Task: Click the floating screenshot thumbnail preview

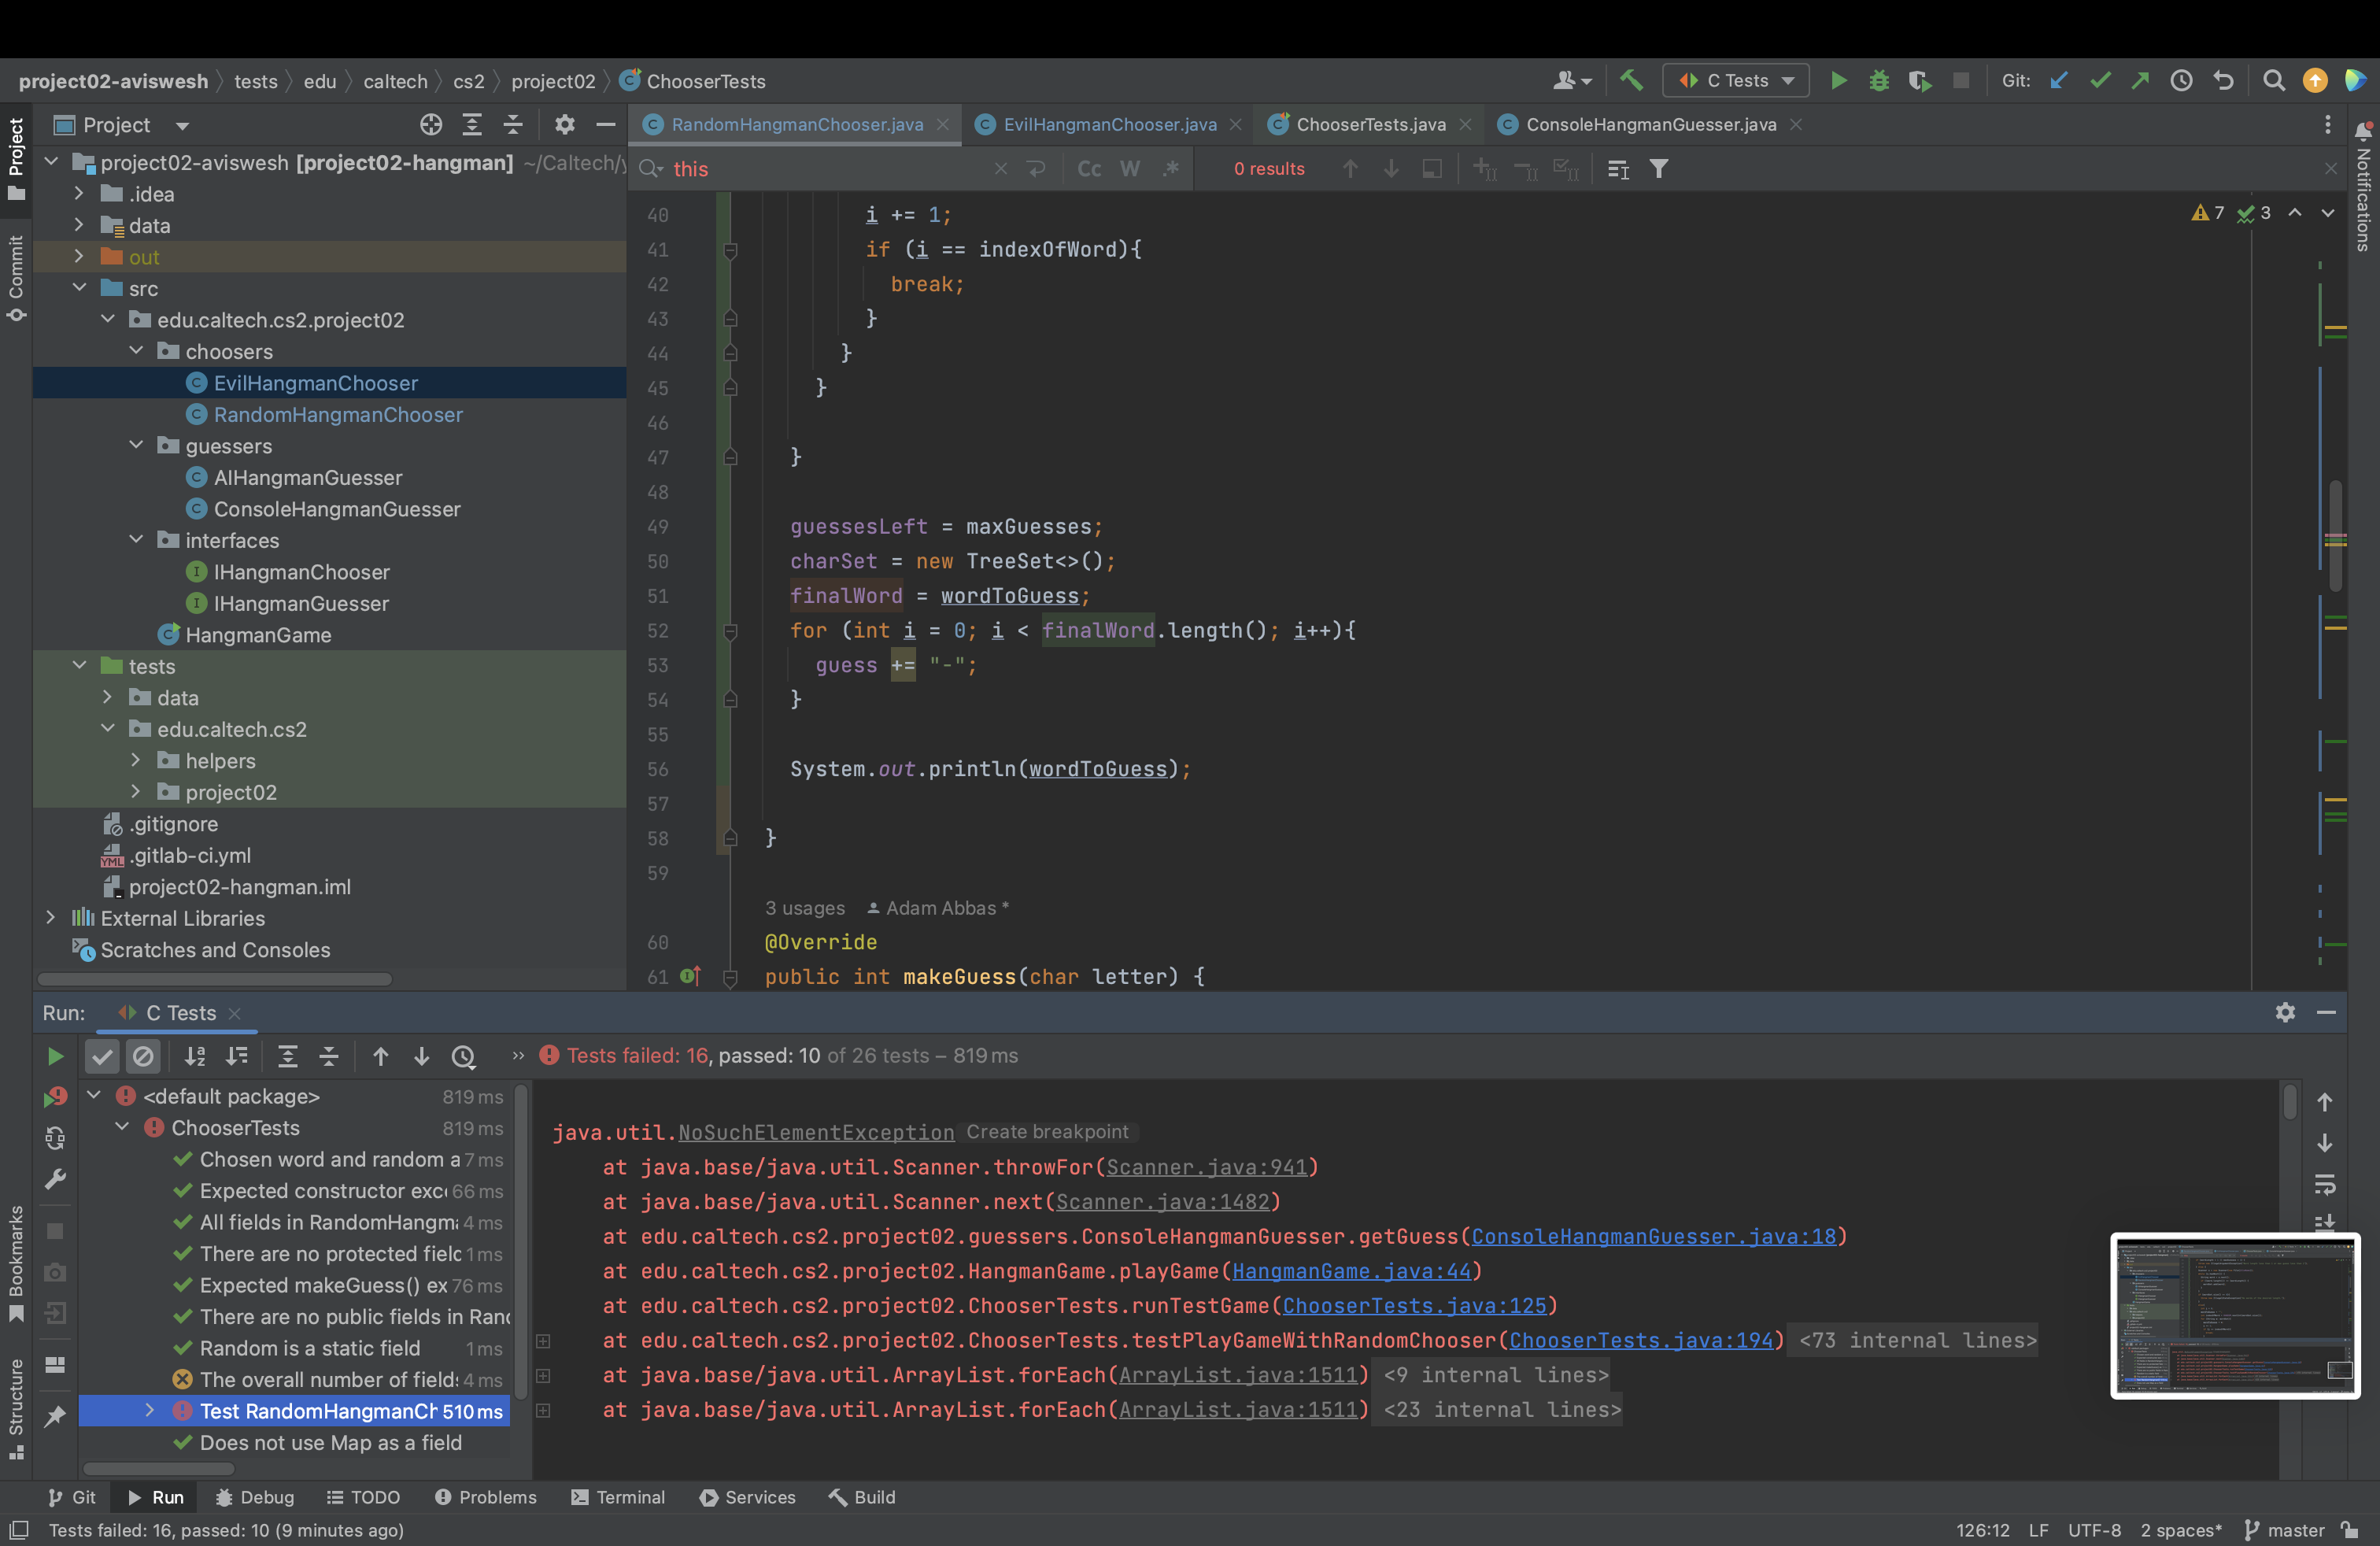Action: point(2235,1315)
